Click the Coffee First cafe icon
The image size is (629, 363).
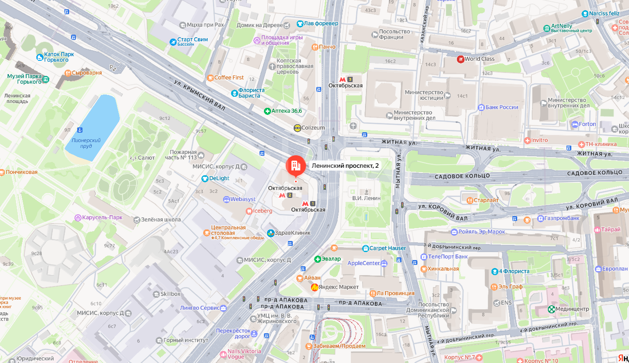tap(210, 78)
